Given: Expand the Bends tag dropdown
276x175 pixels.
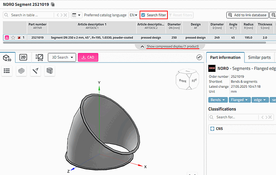Looking at the screenshot, I should click(x=218, y=100).
